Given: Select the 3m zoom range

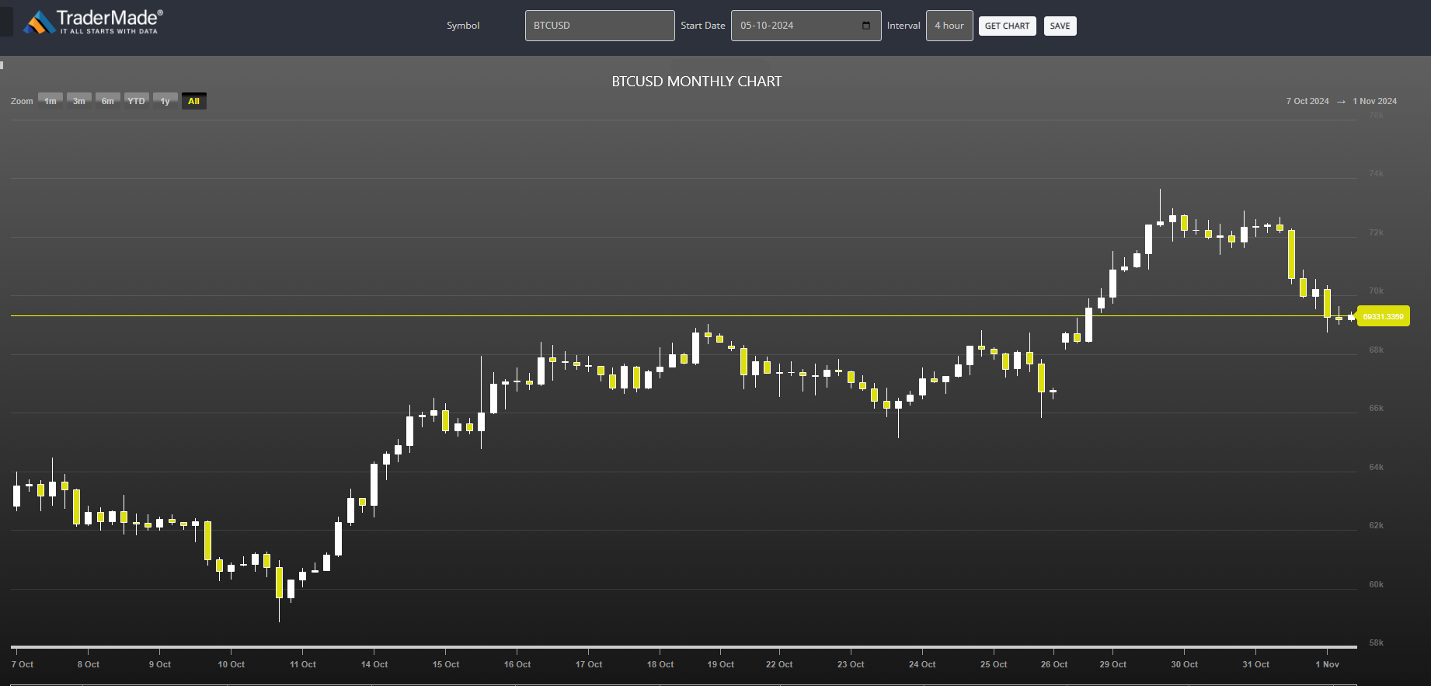Looking at the screenshot, I should [x=79, y=101].
